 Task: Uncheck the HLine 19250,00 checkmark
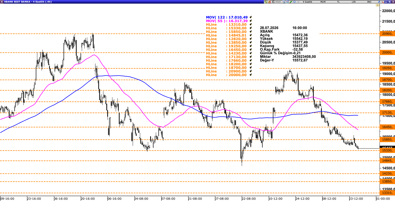250,46
